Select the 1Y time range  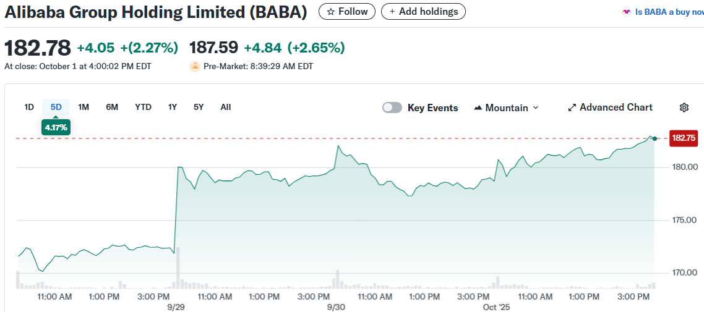(x=173, y=107)
